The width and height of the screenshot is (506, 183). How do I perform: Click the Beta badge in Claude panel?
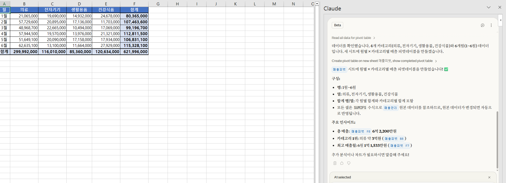pos(337,25)
